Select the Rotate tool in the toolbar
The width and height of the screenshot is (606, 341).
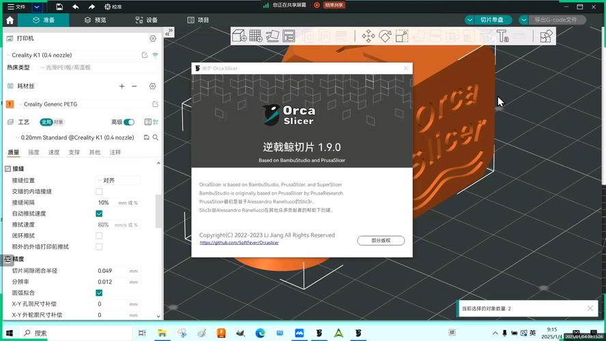[385, 36]
